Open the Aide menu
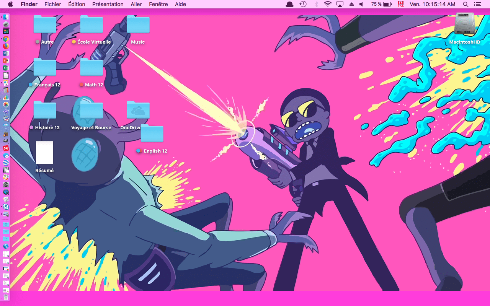 tap(180, 4)
